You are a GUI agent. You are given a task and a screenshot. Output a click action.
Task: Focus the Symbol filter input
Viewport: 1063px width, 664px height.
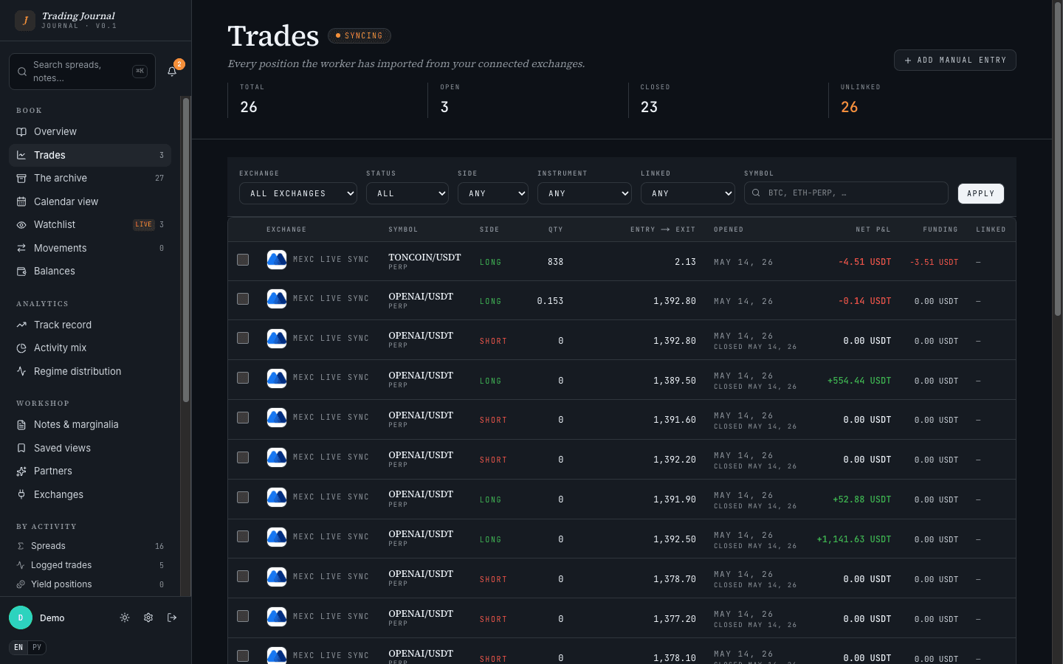(x=846, y=193)
